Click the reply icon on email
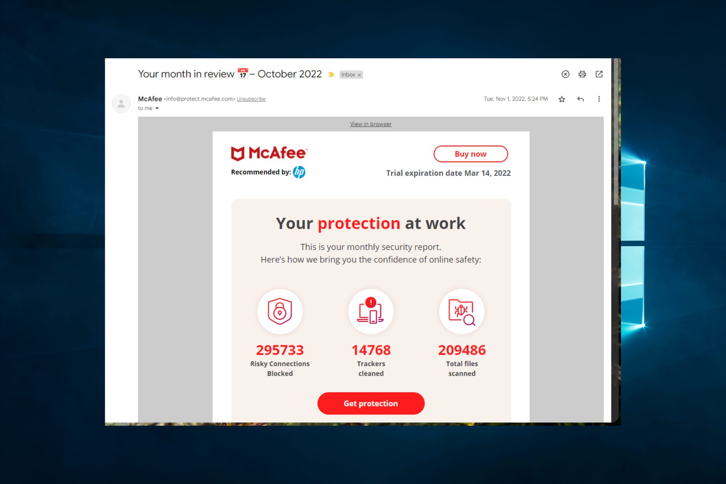Image resolution: width=726 pixels, height=484 pixels. (581, 99)
